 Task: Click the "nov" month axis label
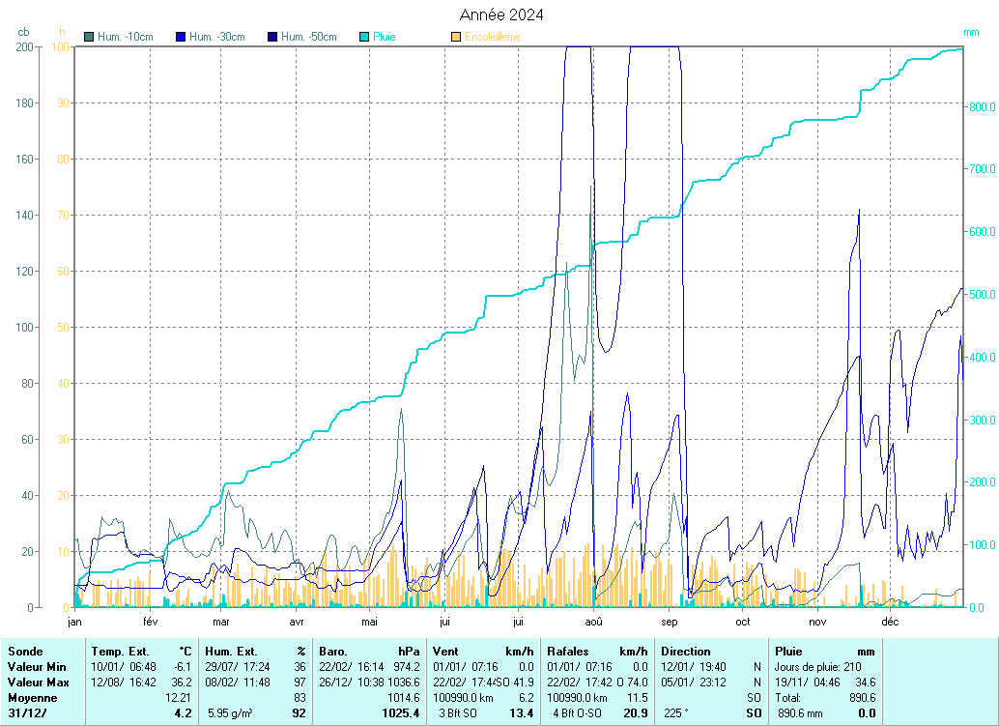(817, 622)
